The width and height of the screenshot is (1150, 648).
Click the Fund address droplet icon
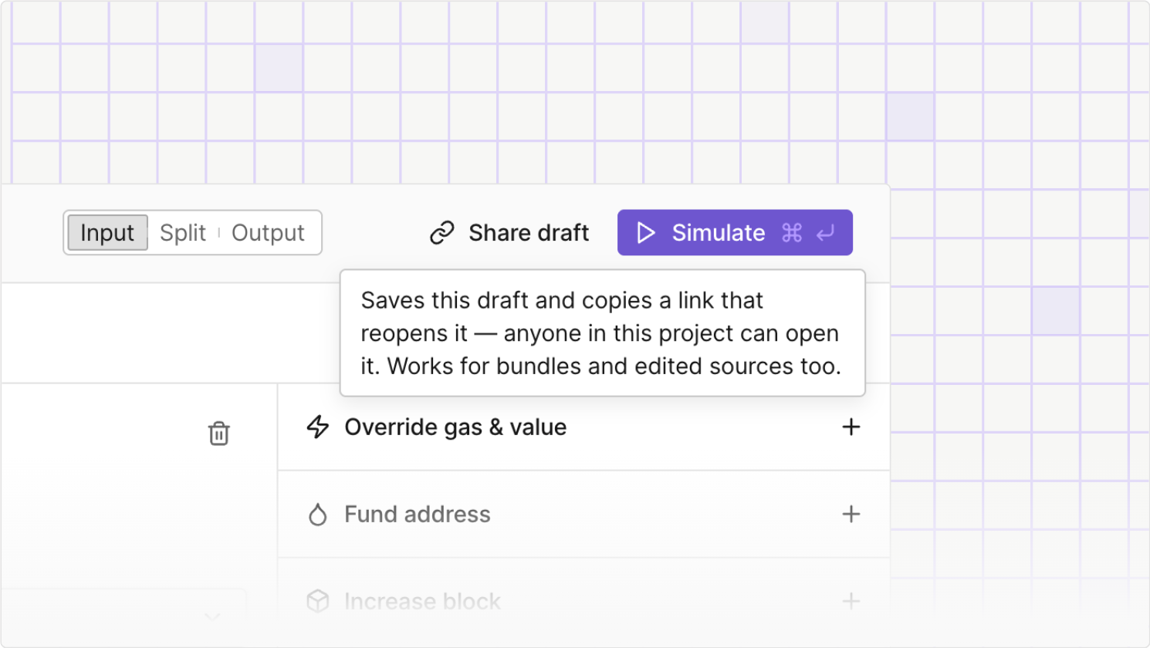point(318,515)
